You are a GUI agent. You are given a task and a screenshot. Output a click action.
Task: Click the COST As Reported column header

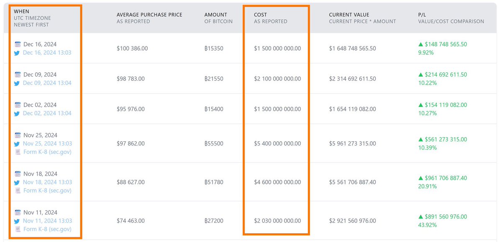click(271, 18)
